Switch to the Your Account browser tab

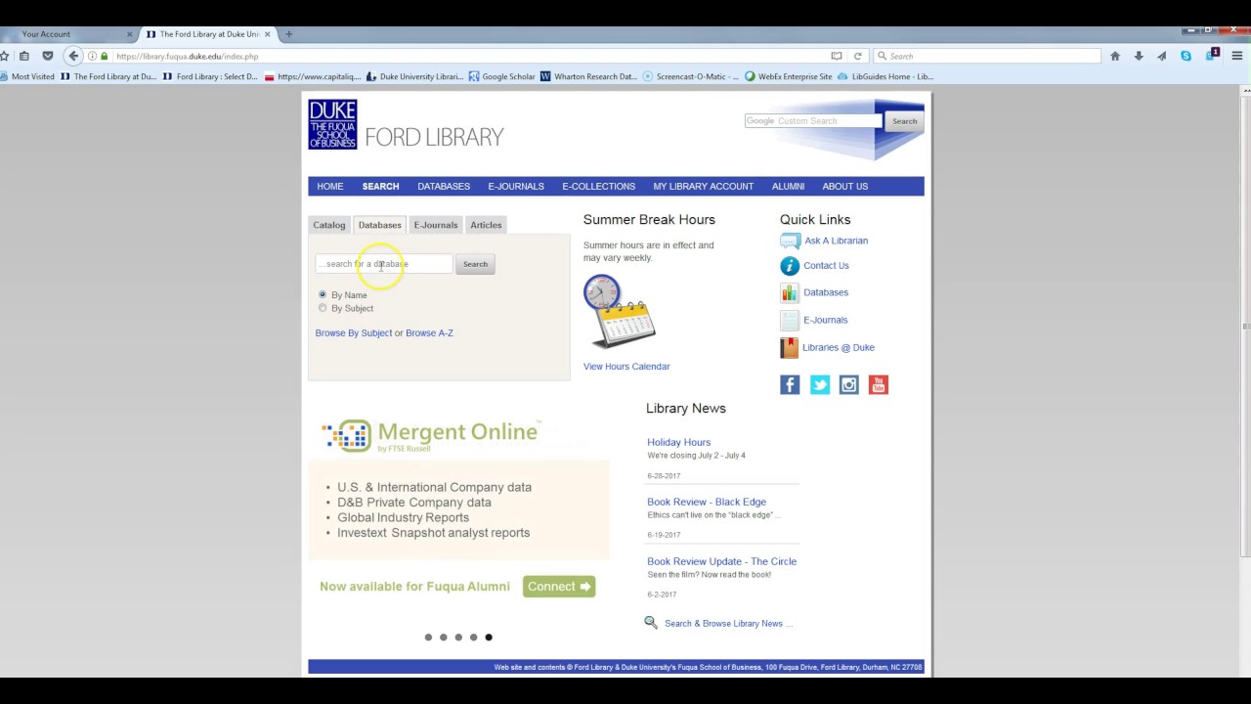(68, 34)
